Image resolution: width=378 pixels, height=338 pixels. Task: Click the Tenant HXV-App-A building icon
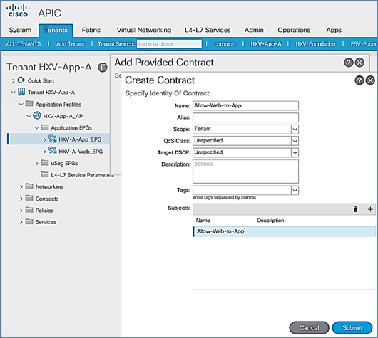[21, 92]
